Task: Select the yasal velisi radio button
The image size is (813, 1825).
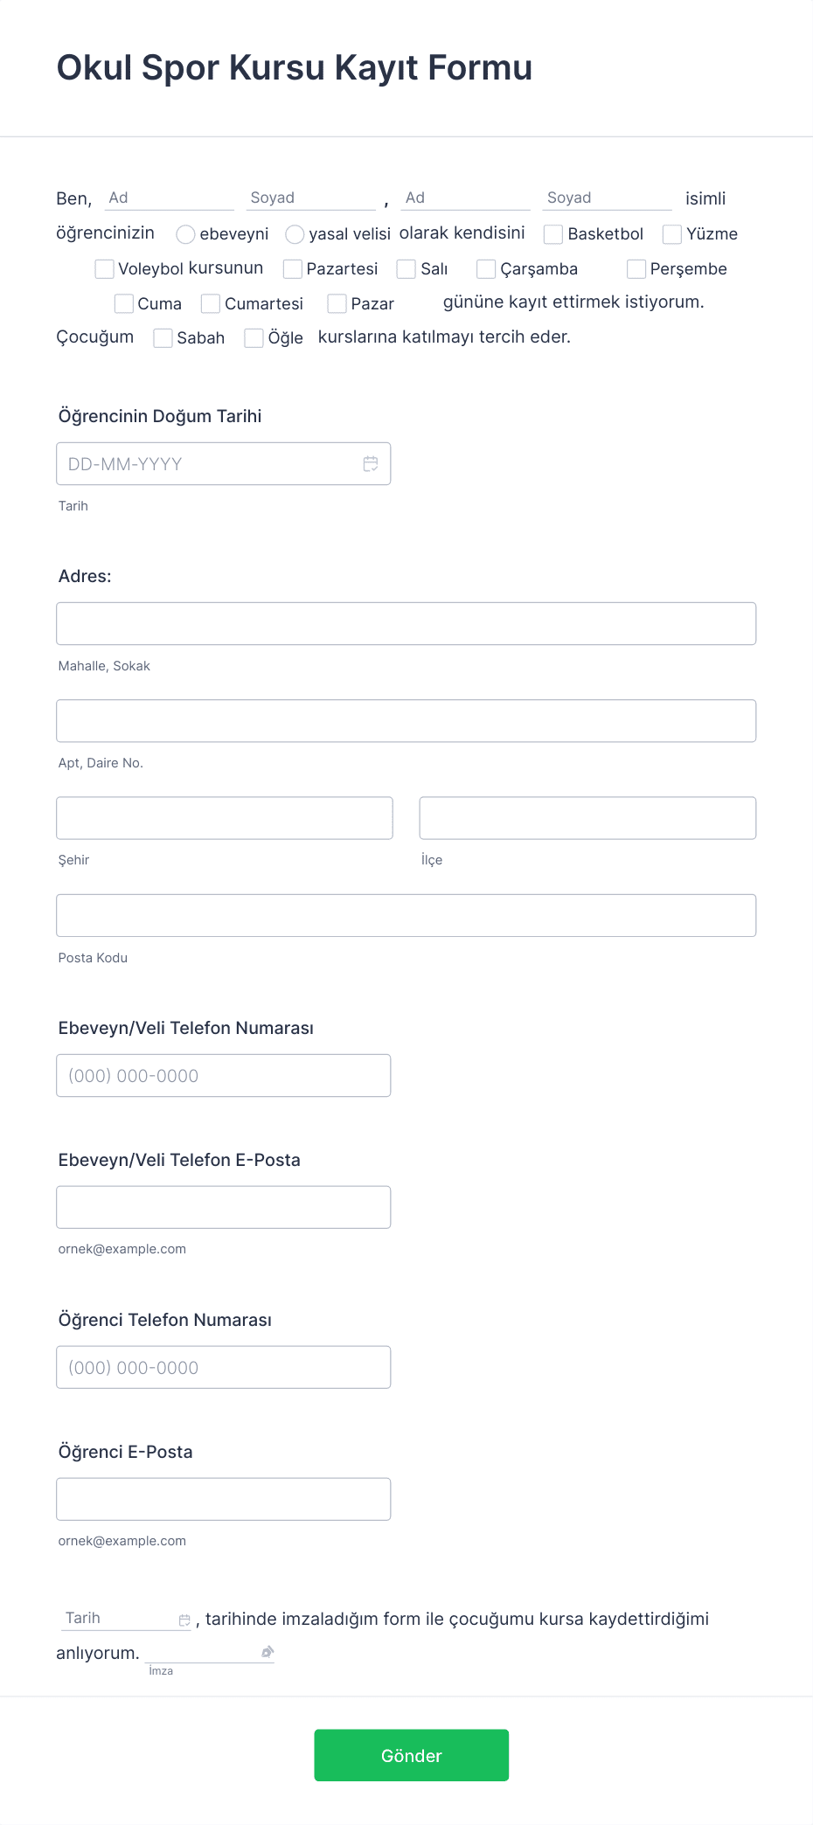Action: point(295,234)
